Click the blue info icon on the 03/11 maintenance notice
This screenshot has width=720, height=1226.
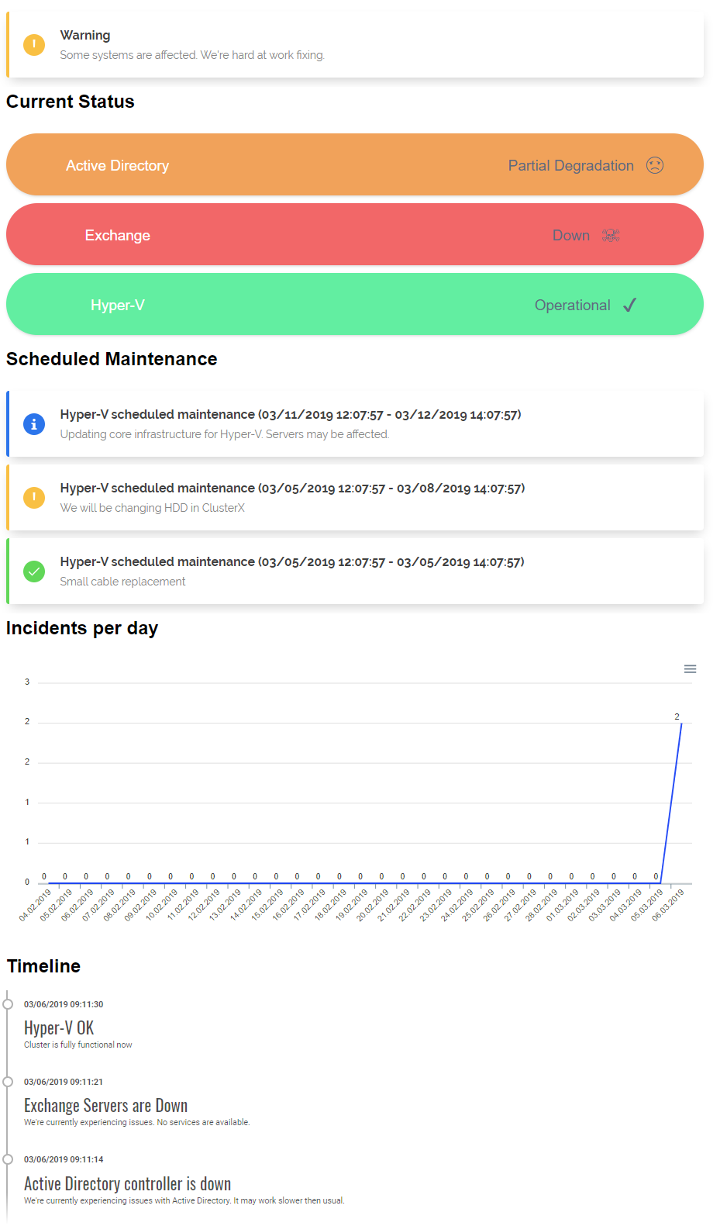click(x=34, y=424)
